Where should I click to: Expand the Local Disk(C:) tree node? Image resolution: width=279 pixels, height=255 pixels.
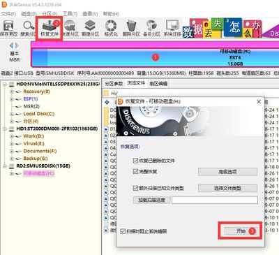click(x=11, y=114)
